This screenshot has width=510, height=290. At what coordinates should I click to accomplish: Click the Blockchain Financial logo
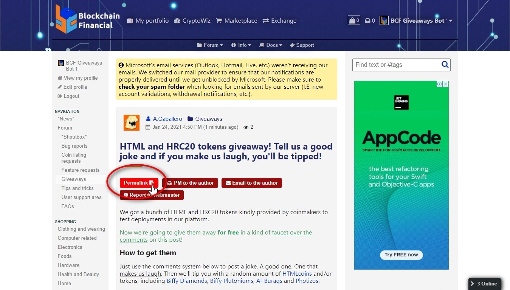[87, 20]
